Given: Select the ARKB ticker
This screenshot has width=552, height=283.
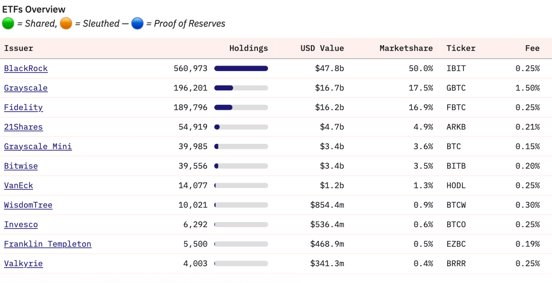Looking at the screenshot, I should click(x=456, y=127).
